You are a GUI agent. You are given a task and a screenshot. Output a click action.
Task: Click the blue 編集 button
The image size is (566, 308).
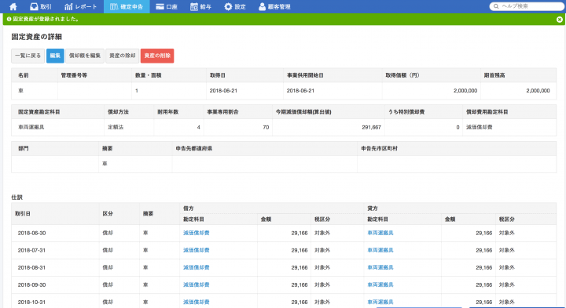[x=55, y=56]
